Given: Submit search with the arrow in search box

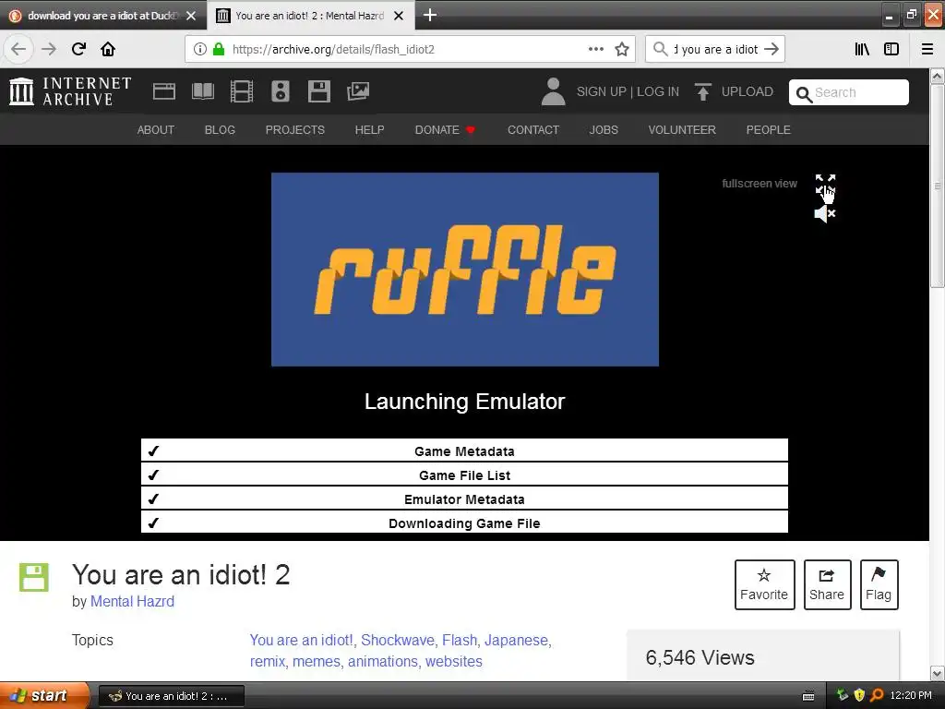Looking at the screenshot, I should point(772,49).
